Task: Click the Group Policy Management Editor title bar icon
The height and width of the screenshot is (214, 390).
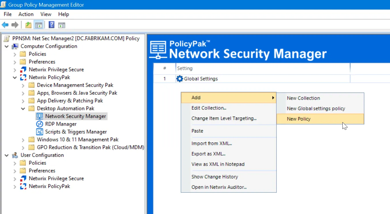Action: tap(4, 5)
